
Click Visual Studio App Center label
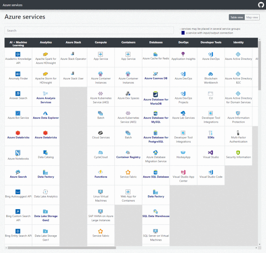click(184, 179)
